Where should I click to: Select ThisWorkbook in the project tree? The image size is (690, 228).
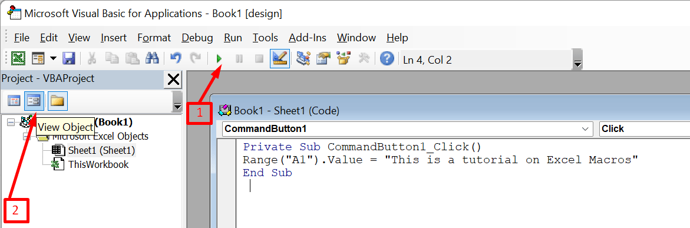[x=98, y=164]
